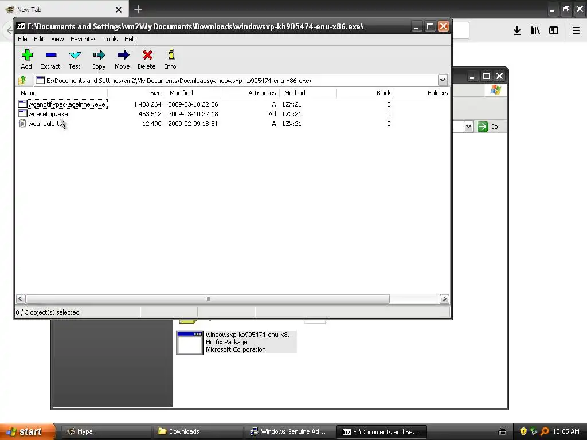
Task: Click the size value 1 403 264
Action: [x=147, y=104]
